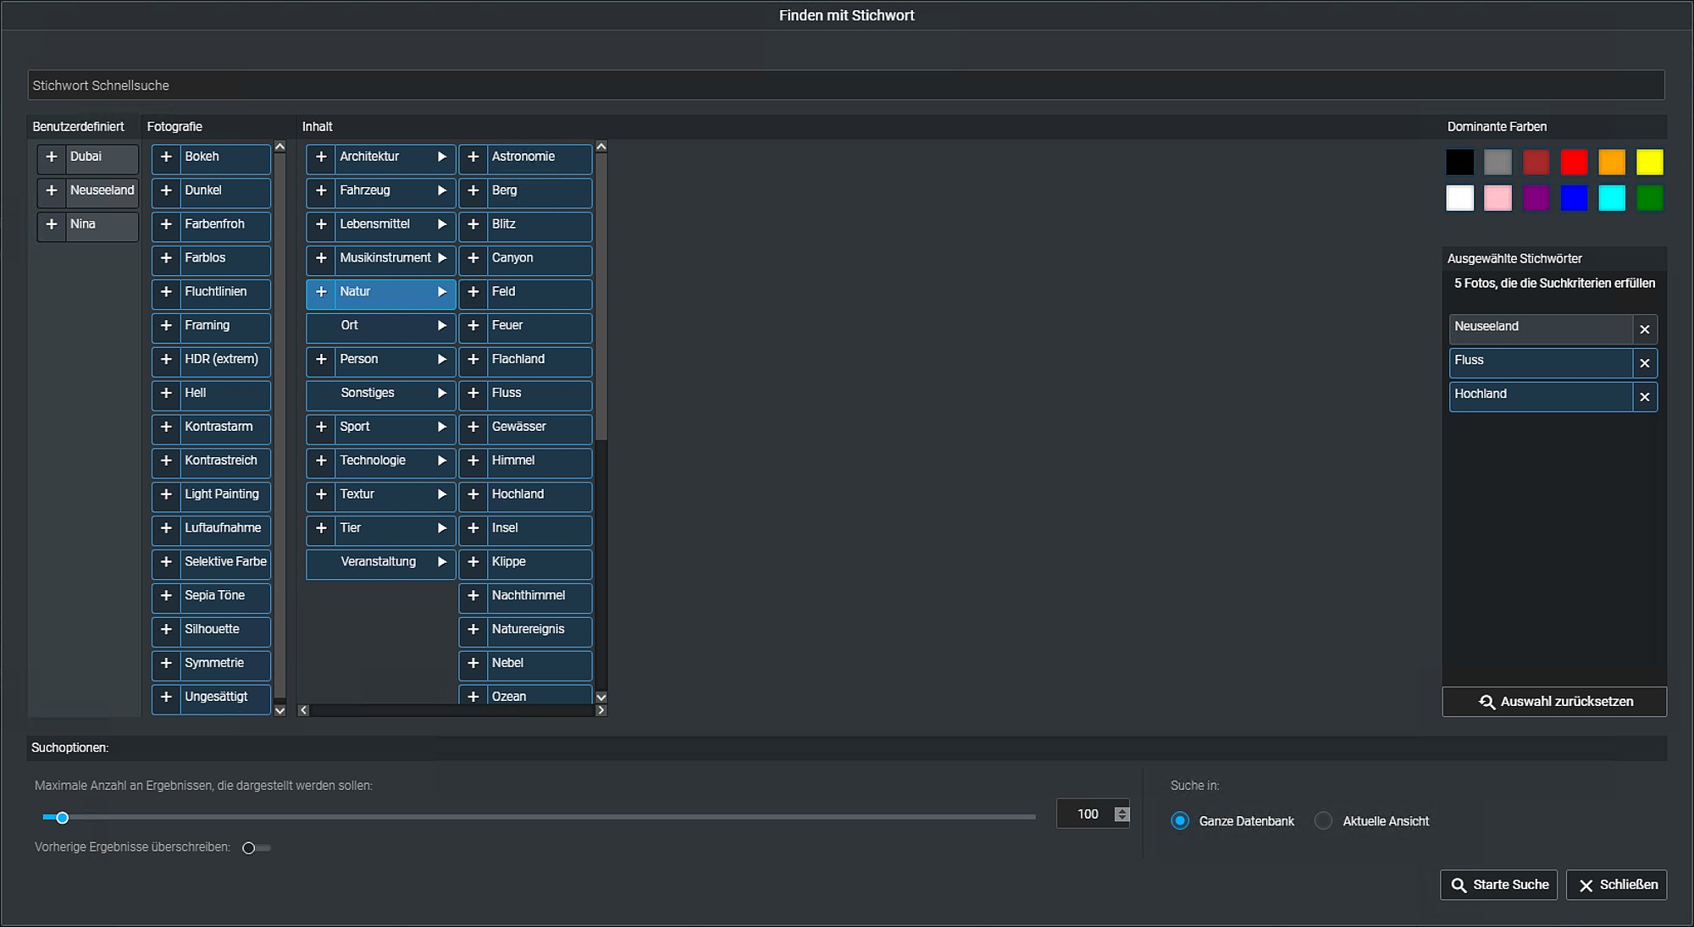The height and width of the screenshot is (927, 1694).
Task: Add Luftaufnahme via its plus icon
Action: [x=166, y=528]
